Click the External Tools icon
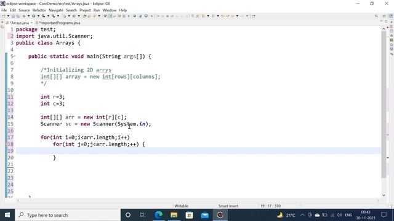Viewport: 394px width, 221px height. click(x=54, y=16)
